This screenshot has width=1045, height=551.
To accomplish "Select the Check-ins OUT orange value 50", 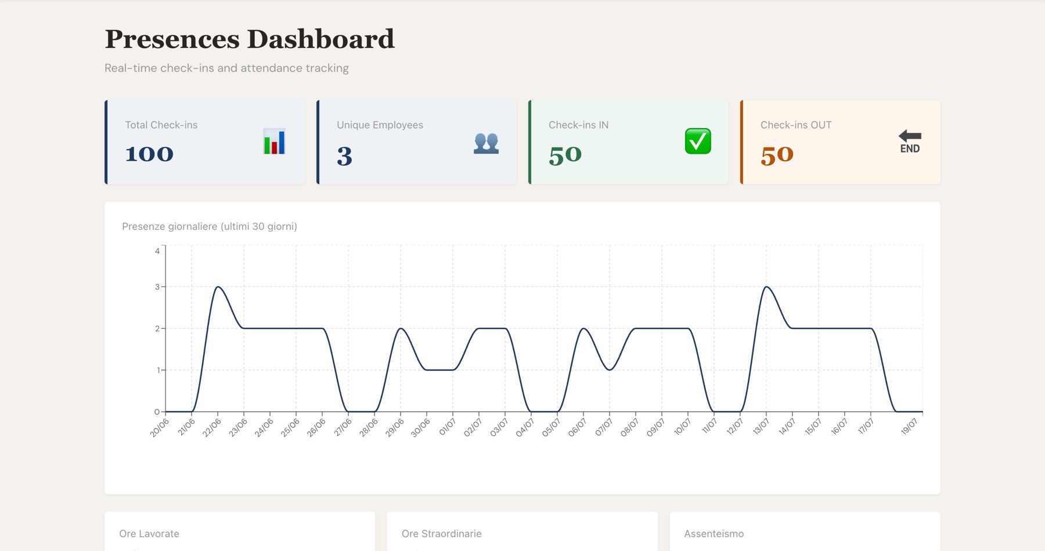I will pyautogui.click(x=777, y=155).
